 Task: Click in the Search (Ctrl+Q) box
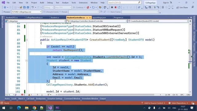124,2
